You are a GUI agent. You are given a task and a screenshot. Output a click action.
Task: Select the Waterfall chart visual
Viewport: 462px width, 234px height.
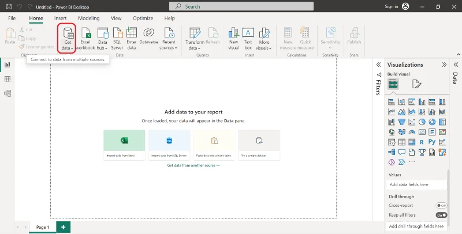(392, 122)
